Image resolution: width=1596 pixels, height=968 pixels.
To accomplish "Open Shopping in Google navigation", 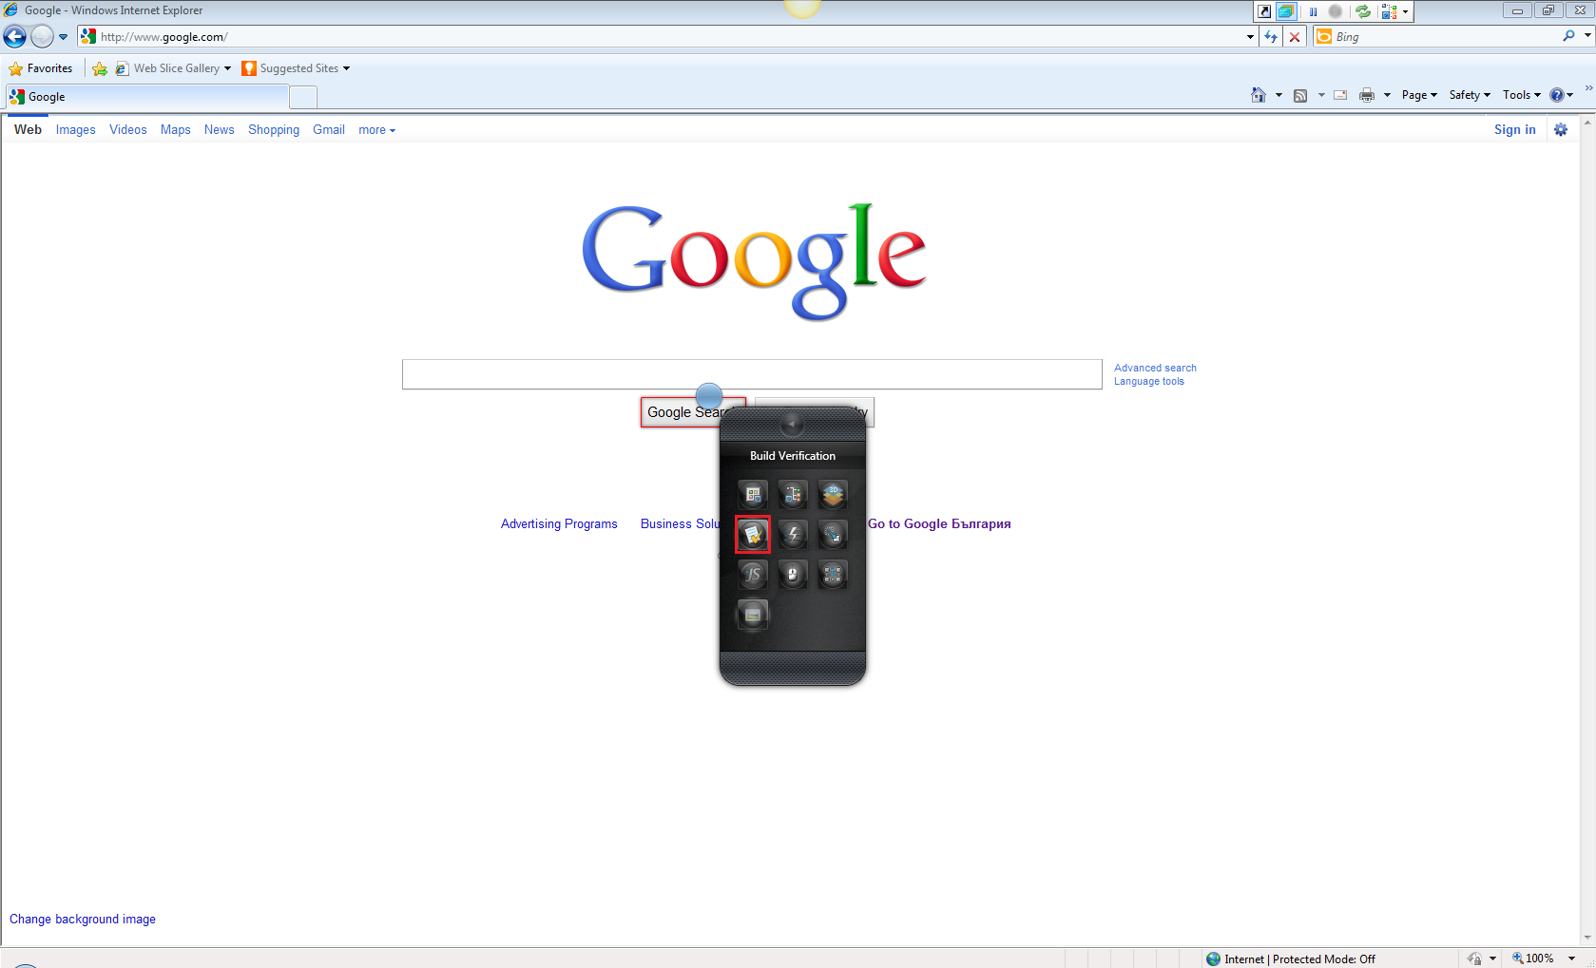I will pyautogui.click(x=274, y=130).
